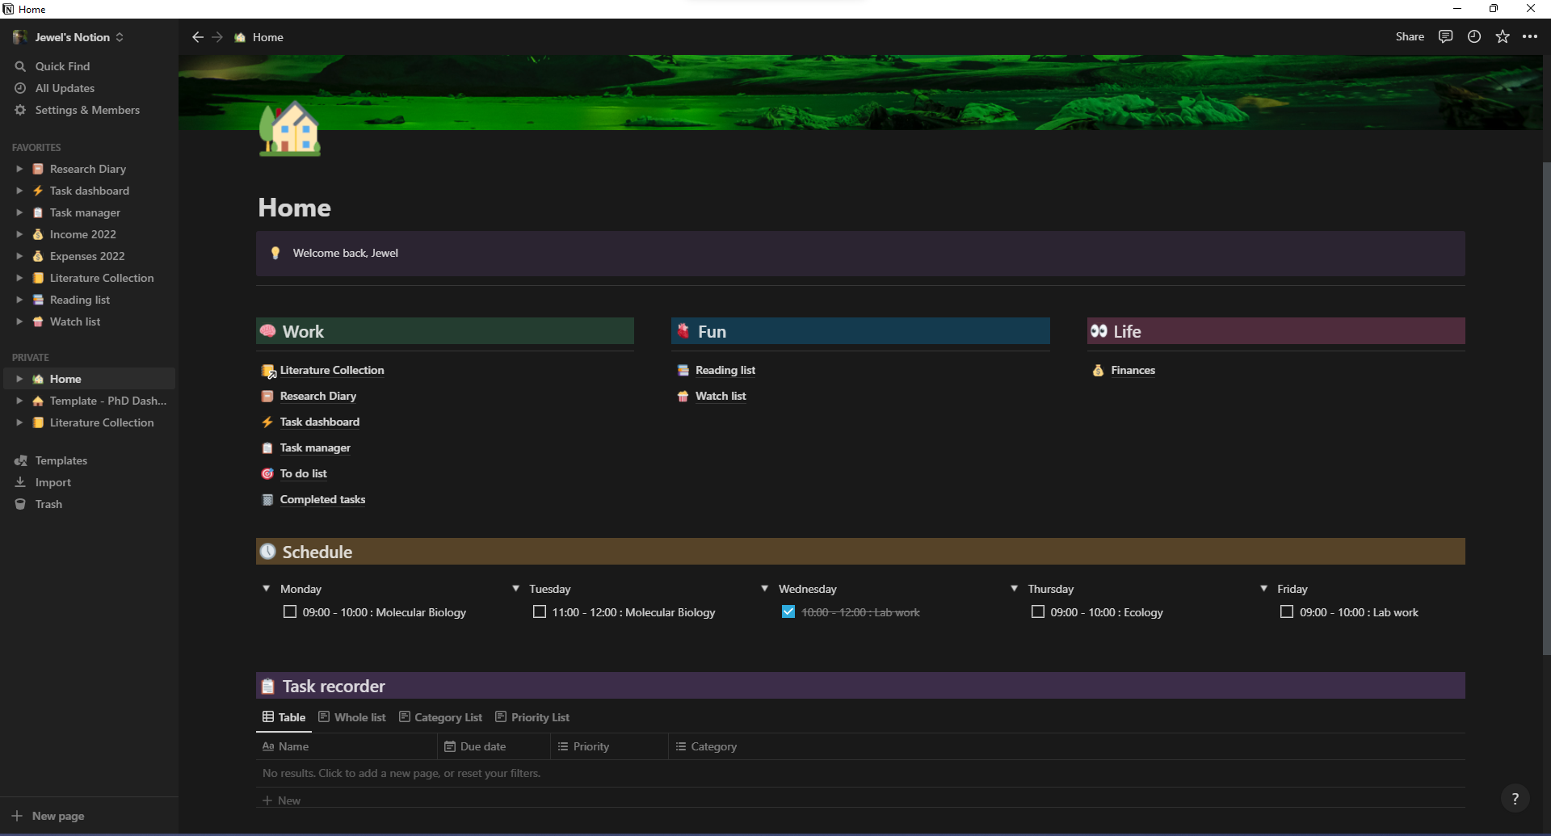Switch to Category List view tab

click(441, 717)
